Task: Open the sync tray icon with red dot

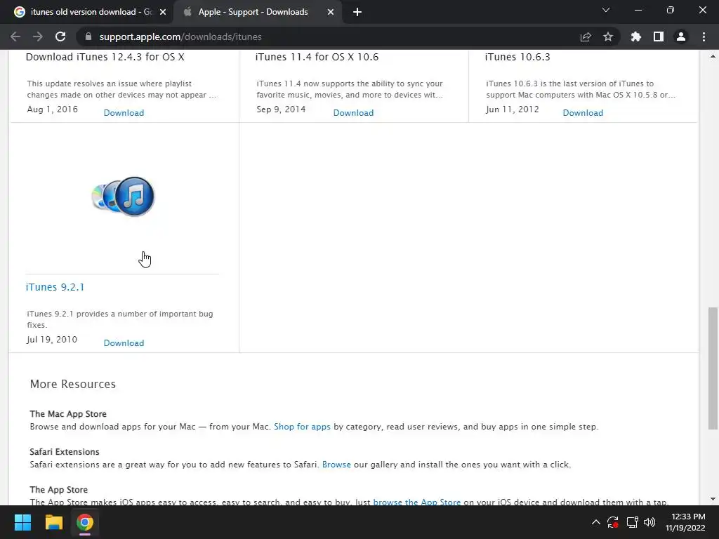Action: click(x=613, y=522)
